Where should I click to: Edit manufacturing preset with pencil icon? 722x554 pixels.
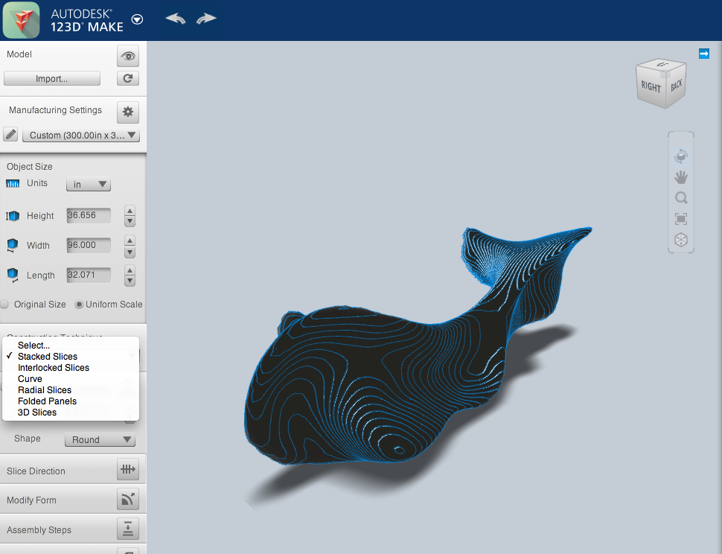[x=10, y=135]
